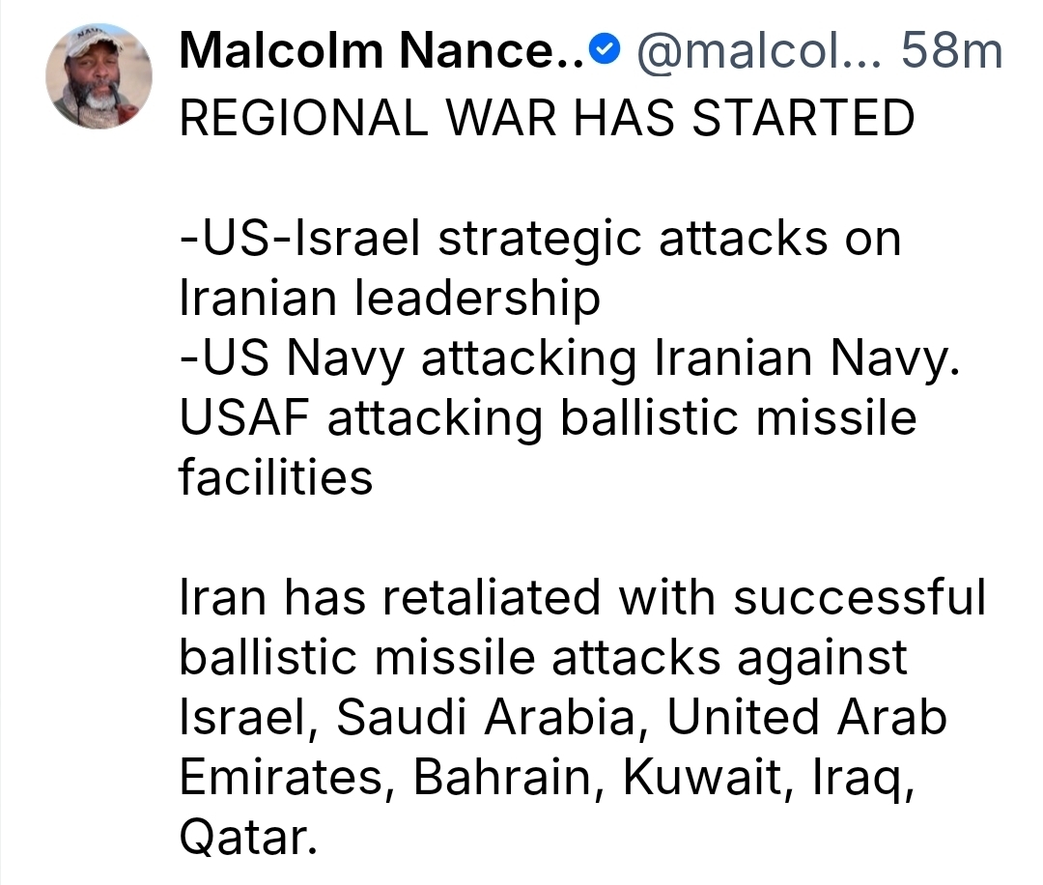Click the 'Emirates, Bahrain, Kuwait, Iraq,' line
This screenshot has height=885, width=1043.
point(546,778)
